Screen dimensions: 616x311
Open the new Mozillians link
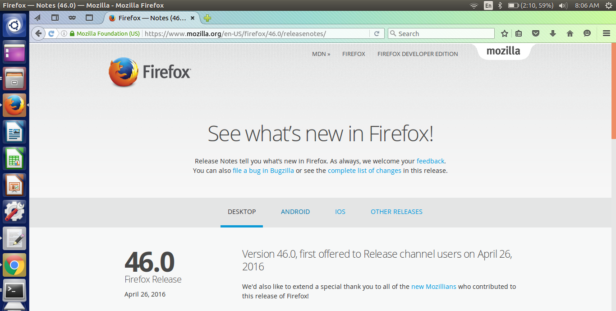[x=434, y=286]
